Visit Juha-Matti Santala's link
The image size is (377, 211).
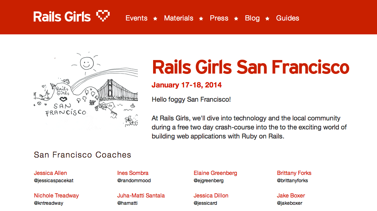click(141, 195)
